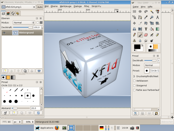174x131 pixels.
Task: Open the Datei menu in The GIMP toolbox
Action: 136,7
